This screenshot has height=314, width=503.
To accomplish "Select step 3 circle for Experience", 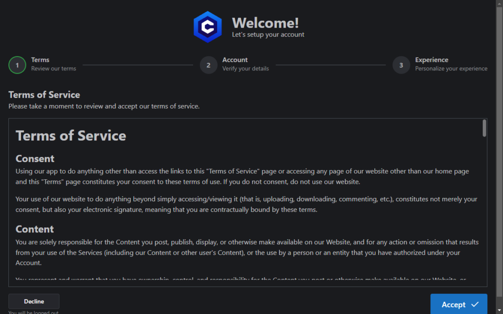I will 401,65.
